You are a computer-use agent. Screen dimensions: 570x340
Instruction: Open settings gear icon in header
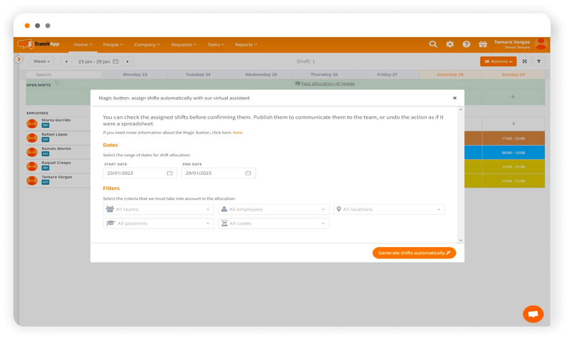pos(450,45)
